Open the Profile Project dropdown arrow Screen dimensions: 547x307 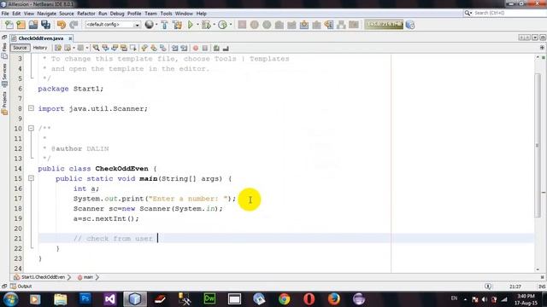tap(231, 25)
